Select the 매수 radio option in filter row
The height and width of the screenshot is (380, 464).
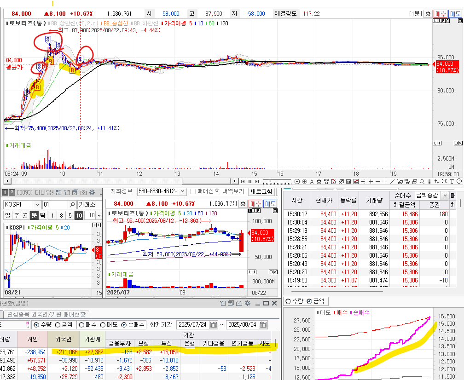pyautogui.click(x=81, y=325)
